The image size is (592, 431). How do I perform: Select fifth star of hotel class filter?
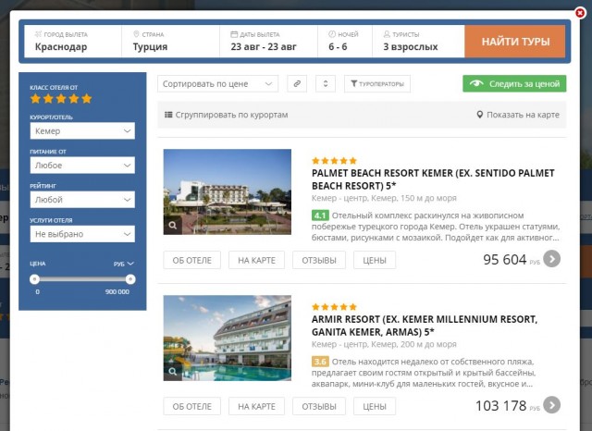coord(87,99)
